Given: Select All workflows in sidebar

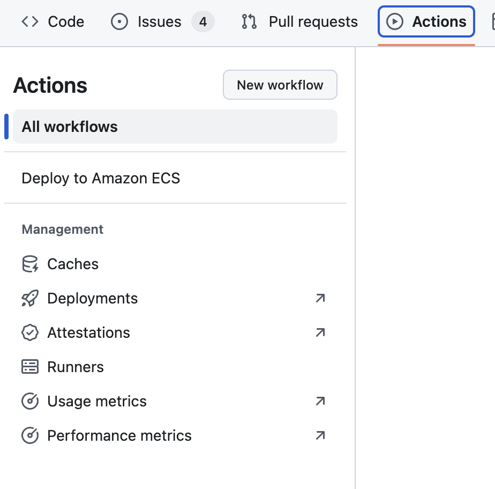Looking at the screenshot, I should [x=175, y=127].
